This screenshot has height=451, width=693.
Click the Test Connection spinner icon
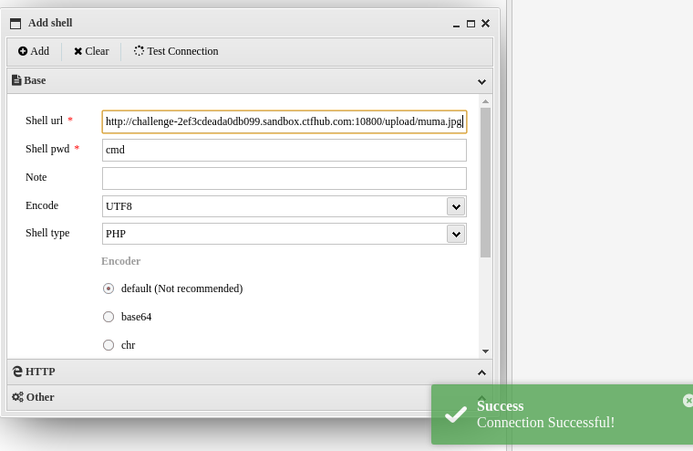[x=140, y=52]
